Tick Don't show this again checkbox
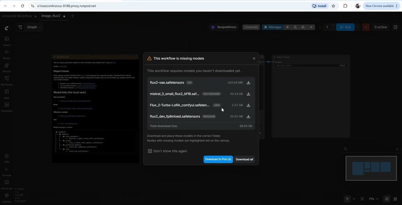 150,151
